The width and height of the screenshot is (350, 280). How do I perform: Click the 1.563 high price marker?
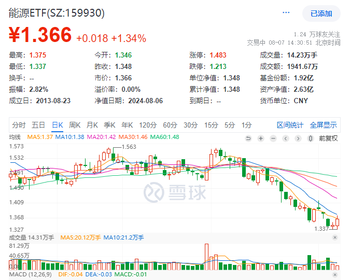click(x=129, y=147)
